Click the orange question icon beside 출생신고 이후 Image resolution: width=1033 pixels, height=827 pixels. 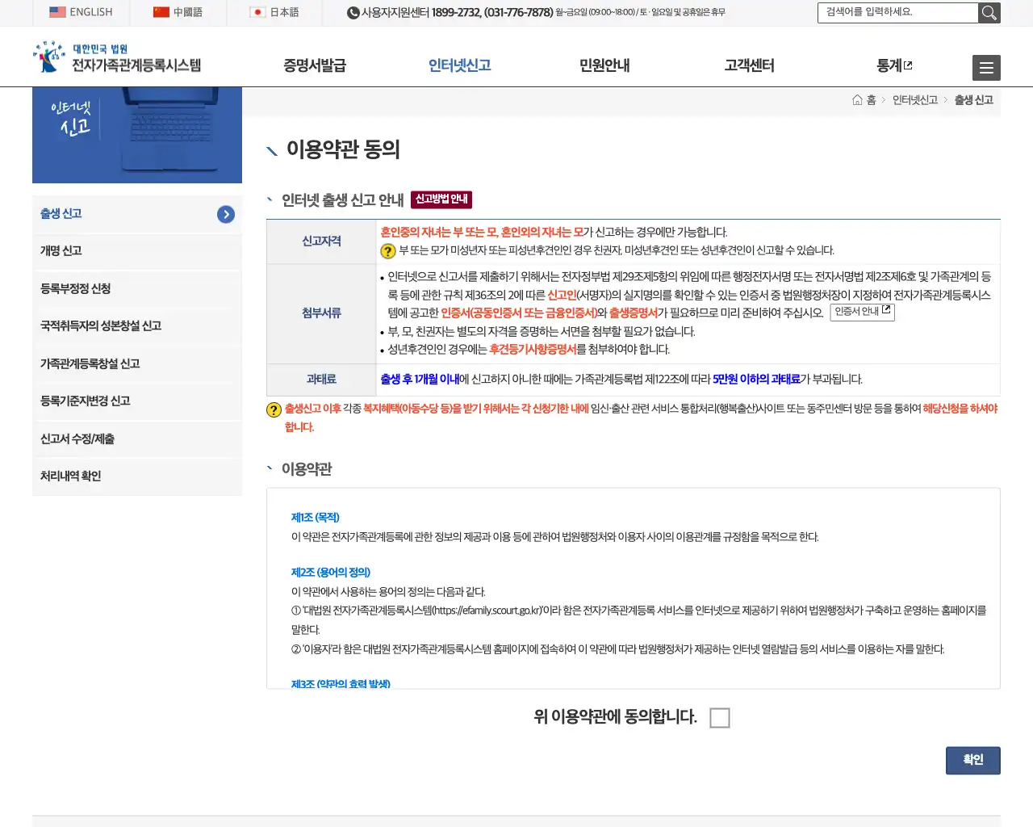(273, 409)
